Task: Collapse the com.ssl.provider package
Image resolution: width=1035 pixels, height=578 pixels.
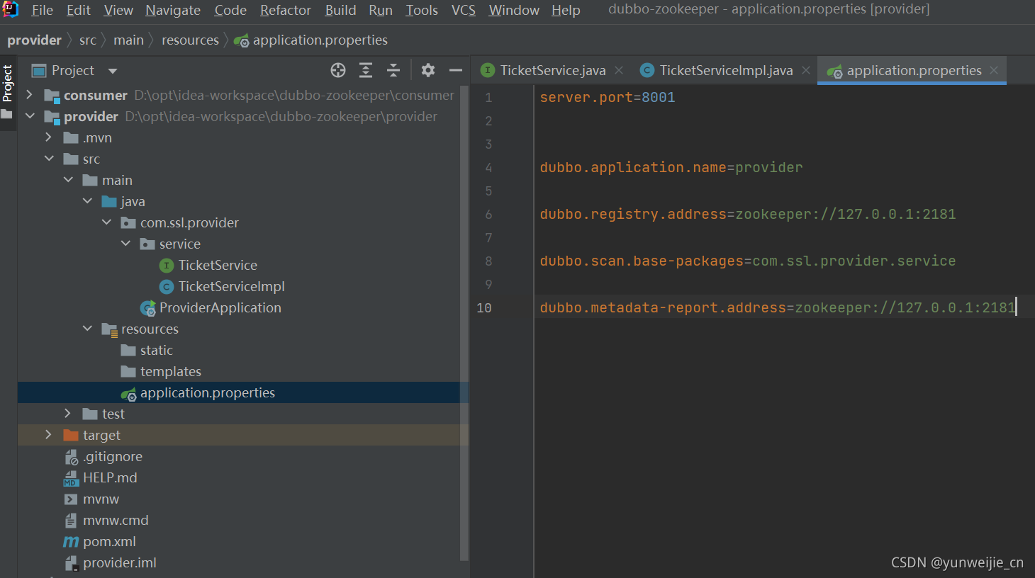Action: tap(106, 222)
